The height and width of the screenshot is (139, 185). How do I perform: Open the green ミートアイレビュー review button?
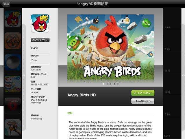coord(143,93)
